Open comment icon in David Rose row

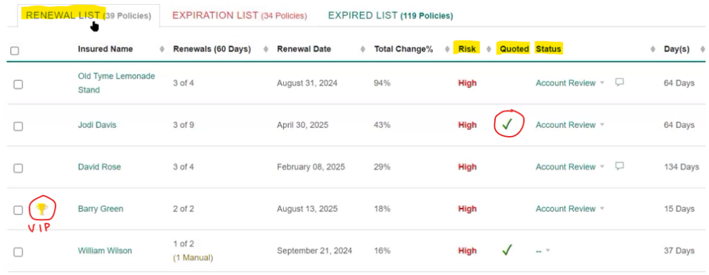620,166
